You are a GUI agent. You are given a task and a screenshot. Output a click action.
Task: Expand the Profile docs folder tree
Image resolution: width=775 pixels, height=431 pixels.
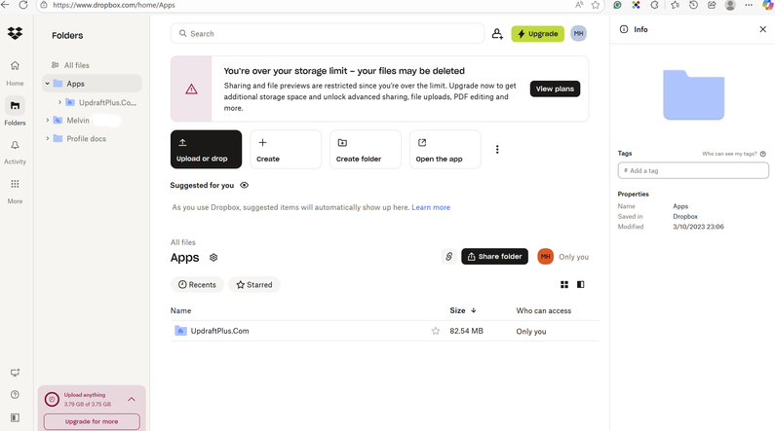point(47,139)
